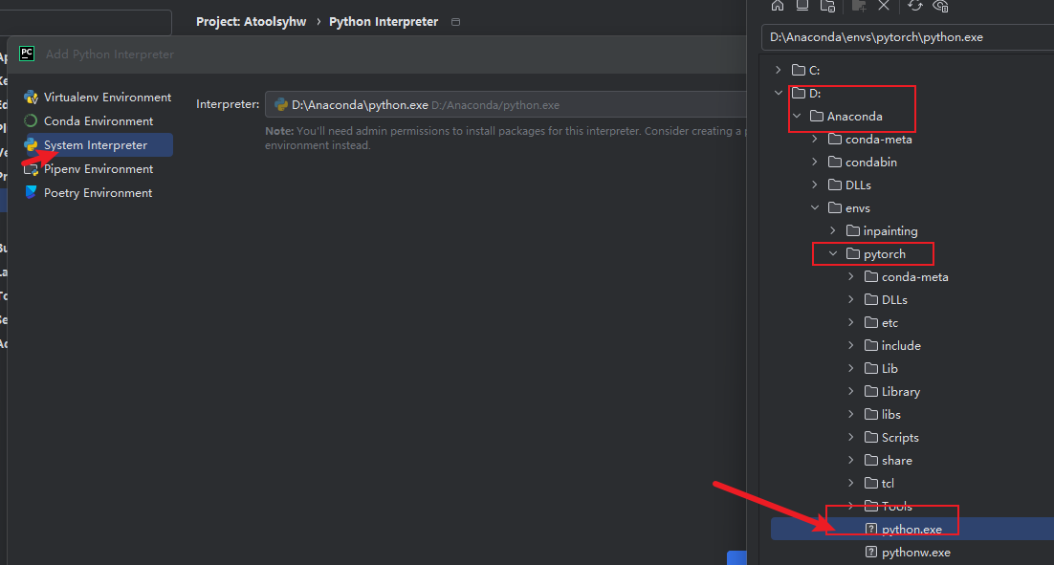Toggle hidden files visibility with eye icon
Viewport: 1054px width, 565px height.
pyautogui.click(x=940, y=6)
